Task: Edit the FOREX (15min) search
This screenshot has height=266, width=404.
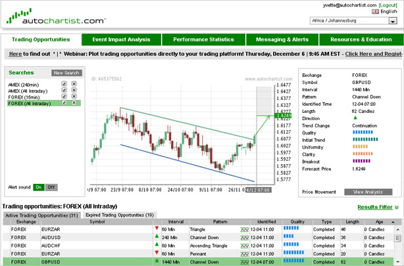Action: (x=64, y=97)
